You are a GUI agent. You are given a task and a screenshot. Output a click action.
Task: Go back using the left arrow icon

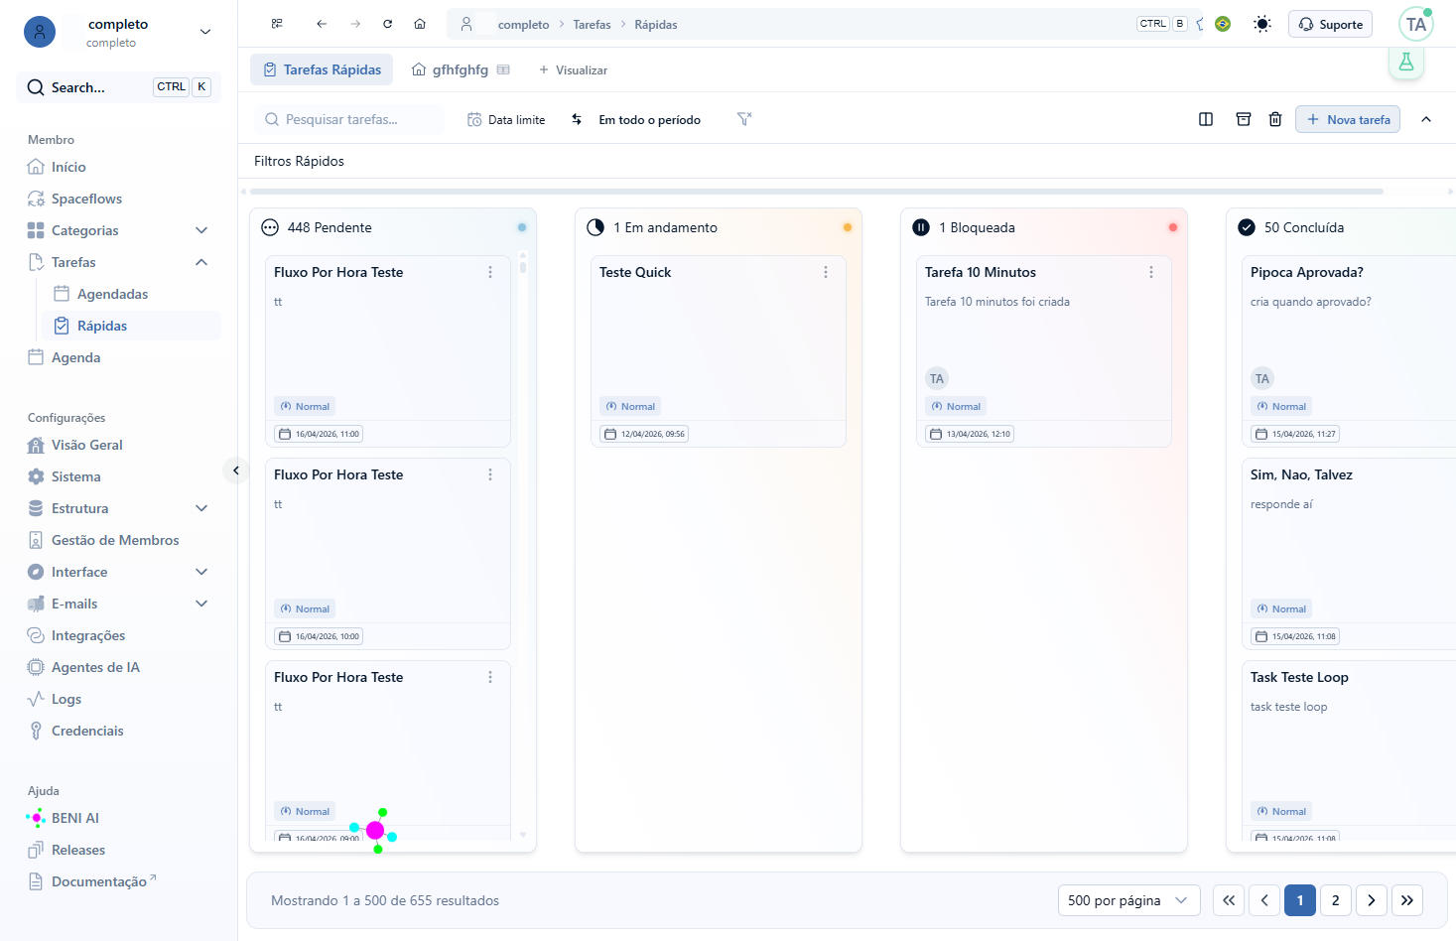[x=322, y=24]
